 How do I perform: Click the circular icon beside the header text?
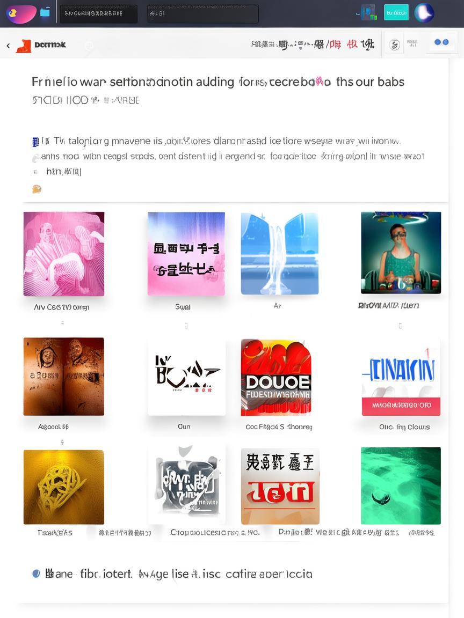[394, 45]
